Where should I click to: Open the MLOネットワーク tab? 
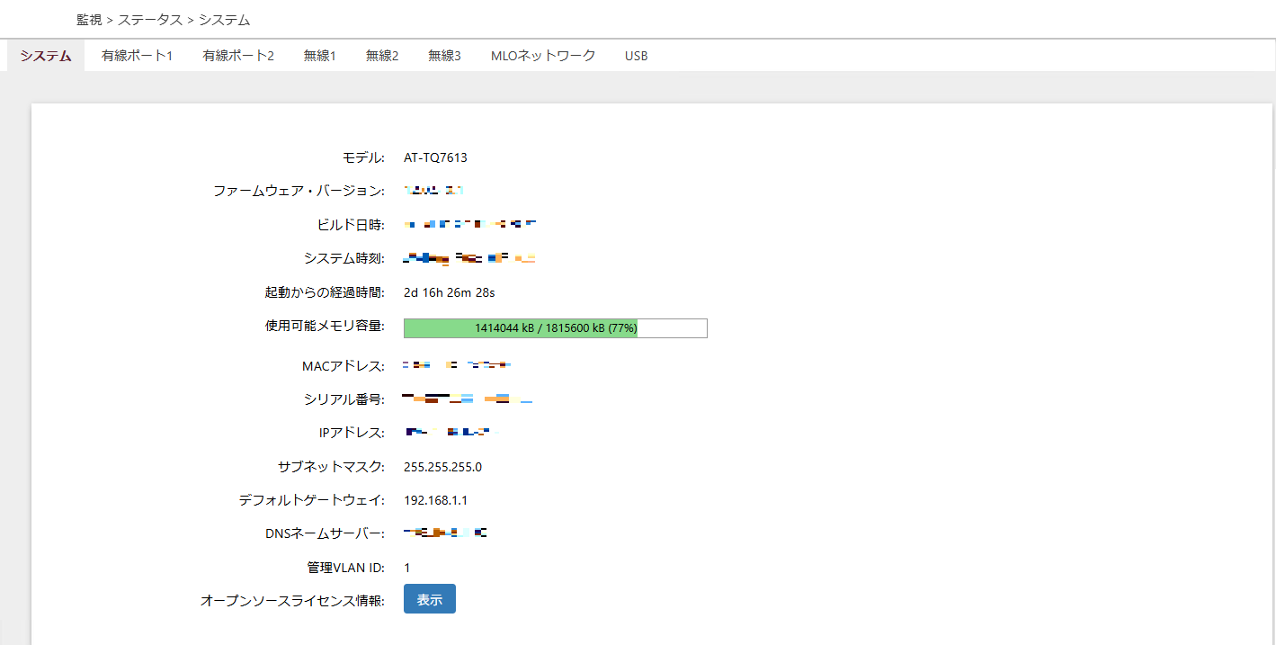[x=543, y=56]
